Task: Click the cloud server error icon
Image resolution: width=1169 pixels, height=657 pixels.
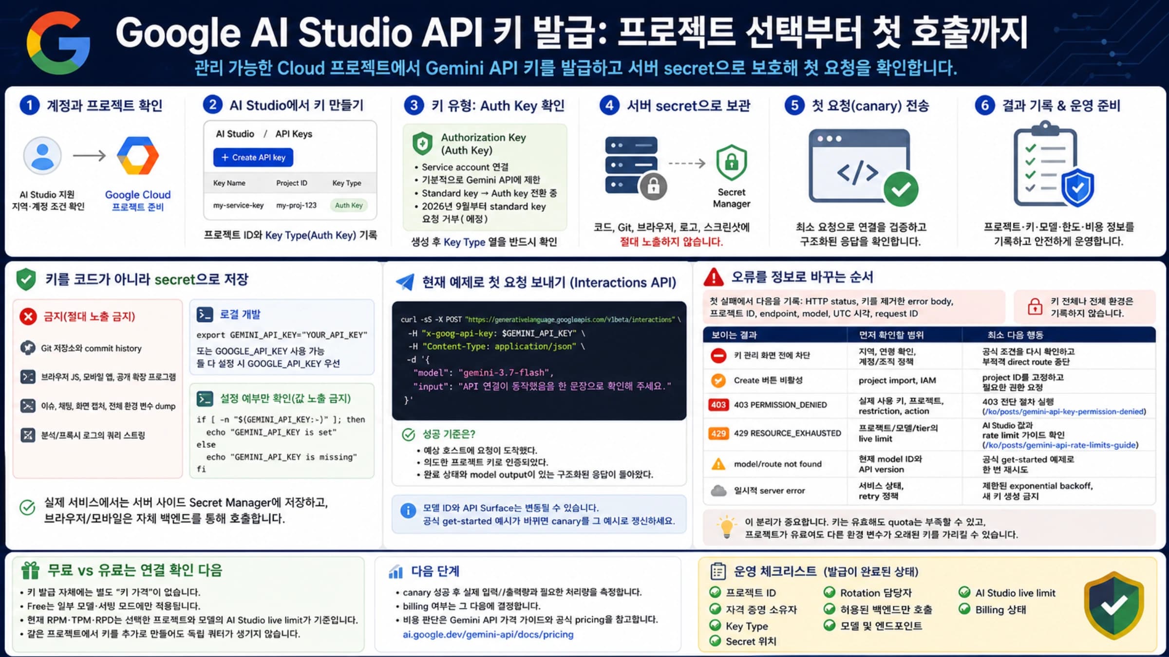Action: point(718,491)
